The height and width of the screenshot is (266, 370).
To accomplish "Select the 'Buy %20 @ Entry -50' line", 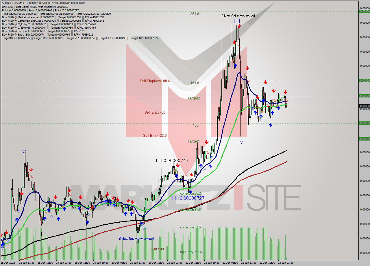I will 47,34.
